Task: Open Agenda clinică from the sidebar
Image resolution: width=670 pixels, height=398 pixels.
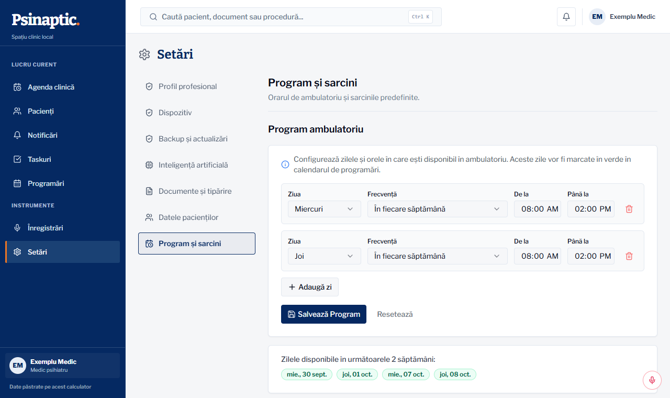Action: 63,87
